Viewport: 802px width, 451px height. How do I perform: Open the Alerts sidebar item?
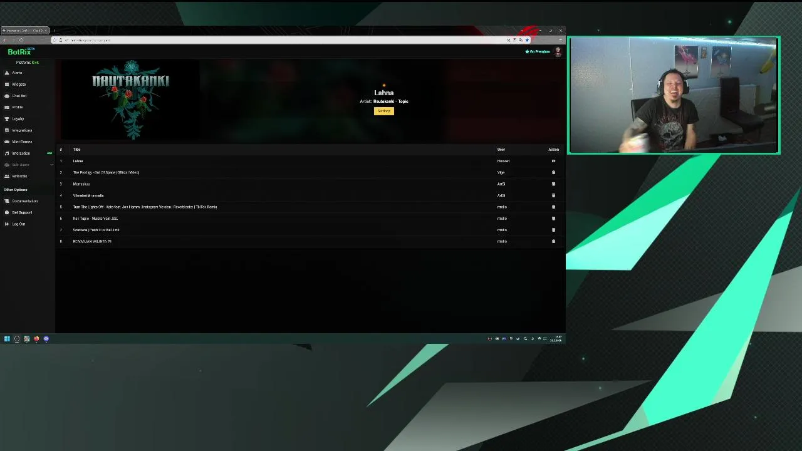coord(17,73)
